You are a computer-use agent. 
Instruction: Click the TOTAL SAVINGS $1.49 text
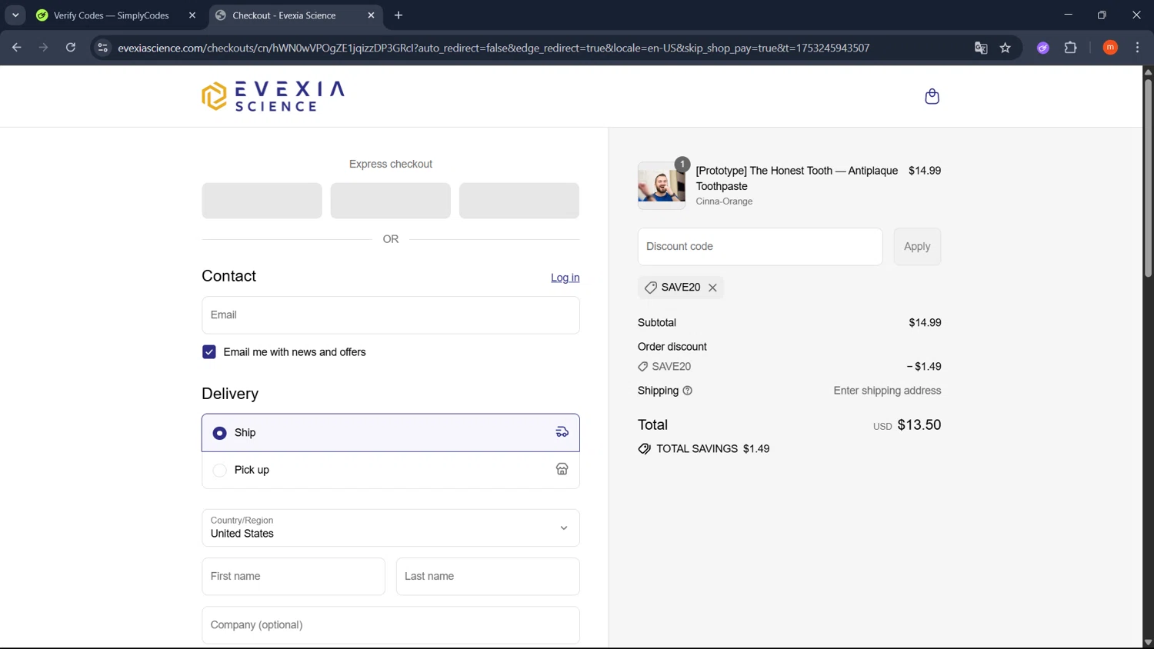click(712, 449)
